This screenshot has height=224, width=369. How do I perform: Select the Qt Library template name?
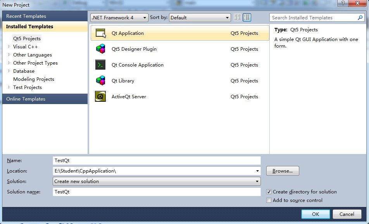point(123,80)
